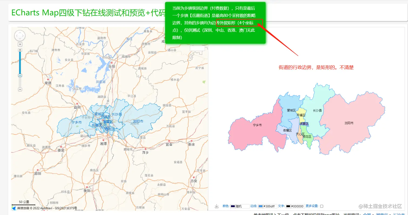The width and height of the screenshot is (408, 215).
Task: Click the zoom slider handle on the AMap
Action: coord(20,75)
